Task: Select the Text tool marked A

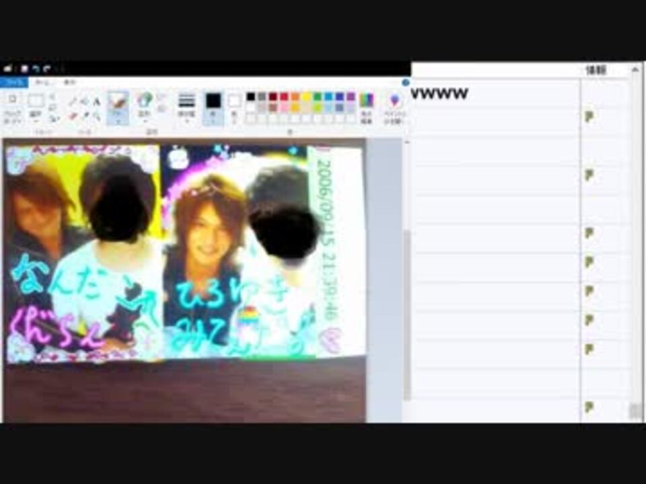Action: [96, 102]
